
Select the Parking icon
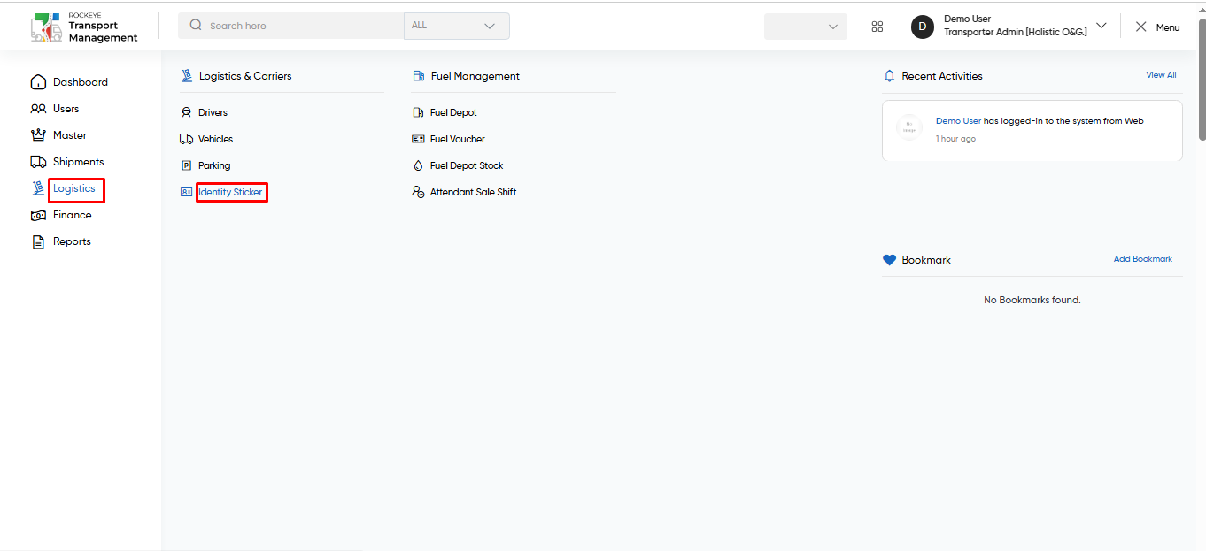[186, 165]
